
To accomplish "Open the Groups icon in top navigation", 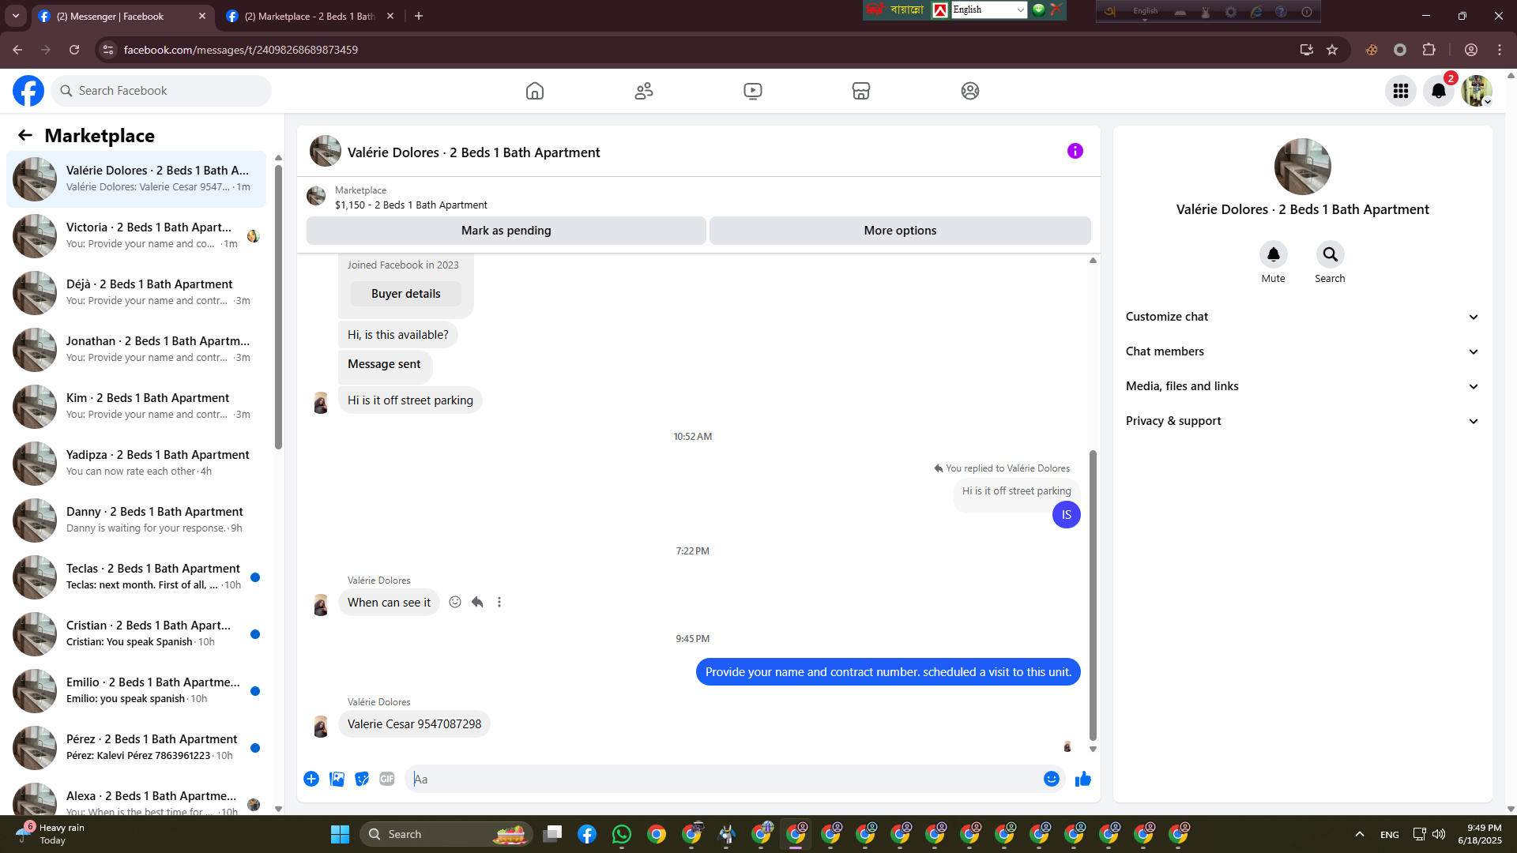I will 970,91.
